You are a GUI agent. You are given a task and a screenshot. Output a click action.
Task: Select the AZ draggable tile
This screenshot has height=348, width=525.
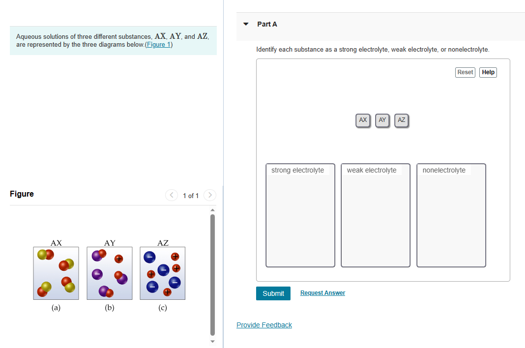[401, 120]
